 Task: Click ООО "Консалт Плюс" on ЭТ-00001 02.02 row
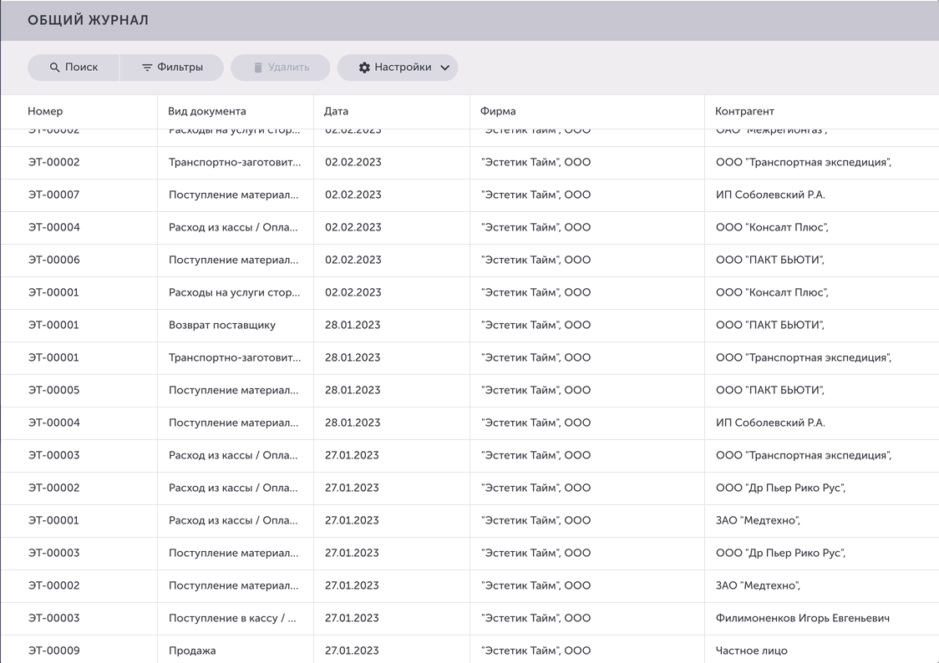click(772, 292)
